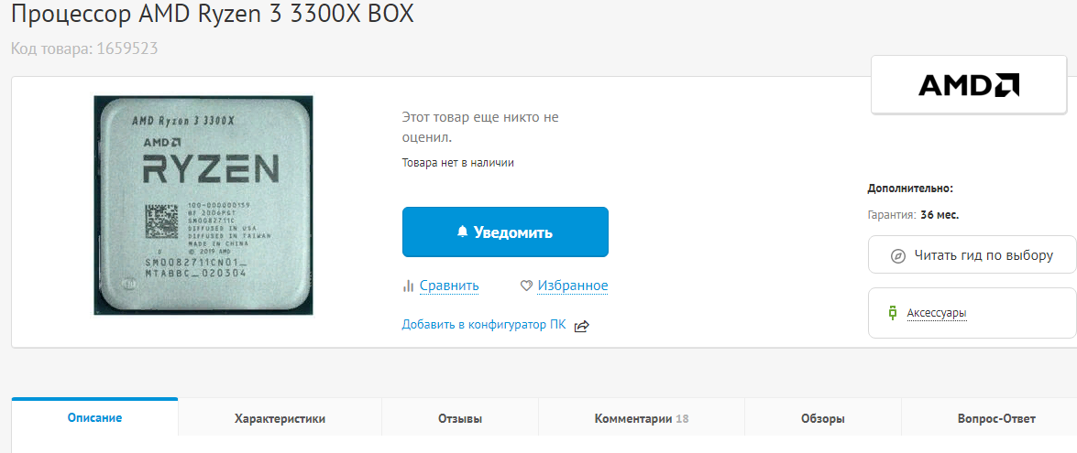
Task: Click the Сравнить compare link
Action: coord(449,286)
